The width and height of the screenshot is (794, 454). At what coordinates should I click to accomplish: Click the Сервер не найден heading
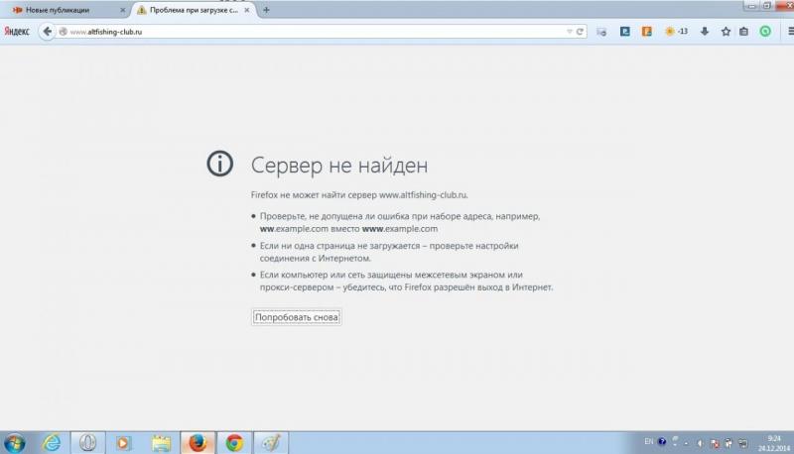click(x=339, y=166)
